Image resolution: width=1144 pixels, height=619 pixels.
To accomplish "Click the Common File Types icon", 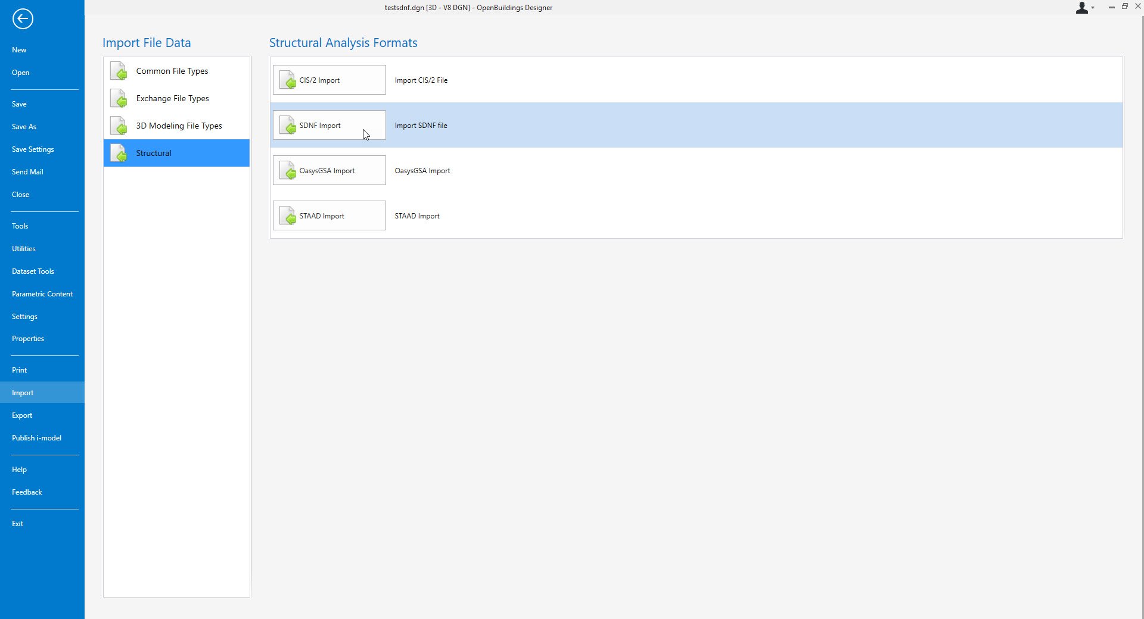I will [119, 71].
